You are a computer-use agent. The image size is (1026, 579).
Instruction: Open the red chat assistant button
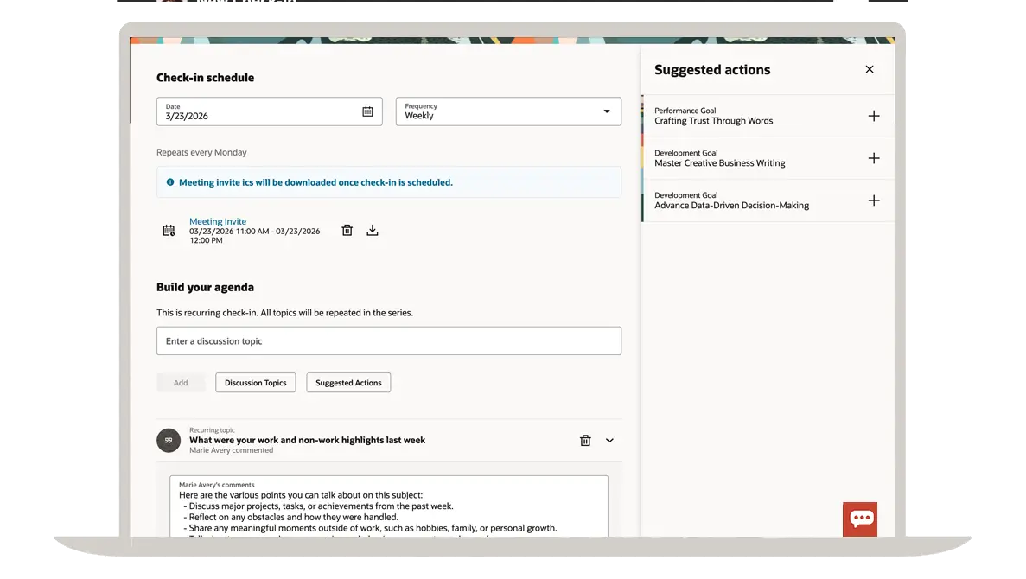point(860,519)
